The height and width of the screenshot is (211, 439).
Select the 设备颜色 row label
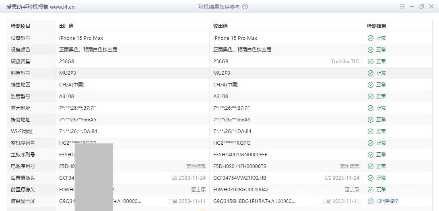pyautogui.click(x=21, y=50)
